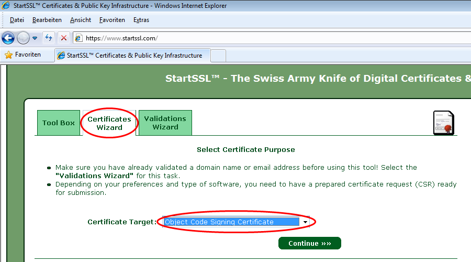
Task: Open the Datei menu
Action: coord(17,20)
